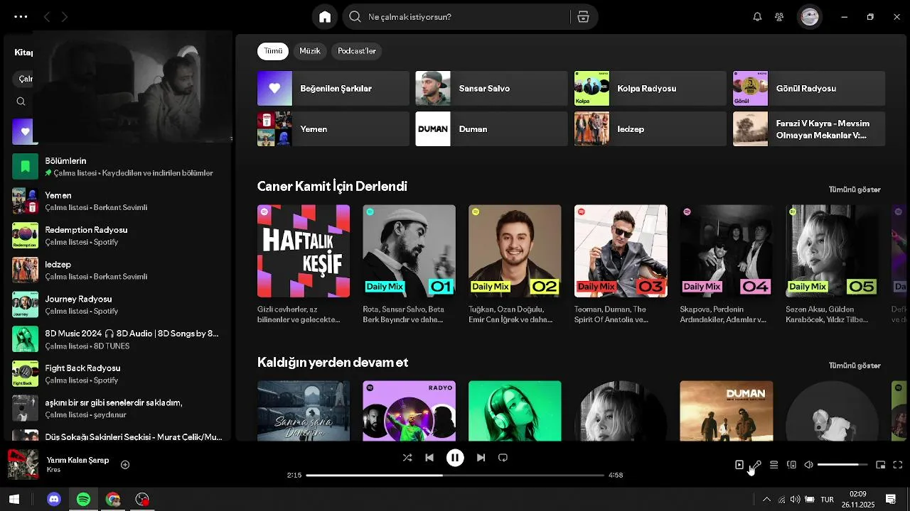Viewport: 910px width, 511px height.
Task: Open the Kolpa Radyosu tile
Action: coord(650,89)
